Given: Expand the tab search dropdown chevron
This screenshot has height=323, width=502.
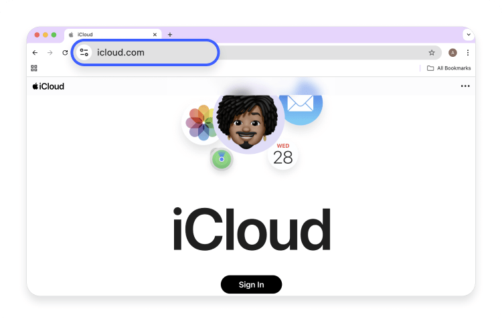Looking at the screenshot, I should [469, 35].
